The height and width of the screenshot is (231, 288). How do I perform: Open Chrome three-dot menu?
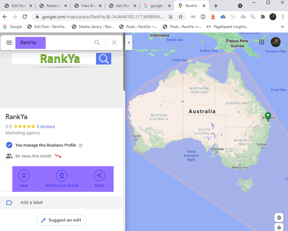283,17
